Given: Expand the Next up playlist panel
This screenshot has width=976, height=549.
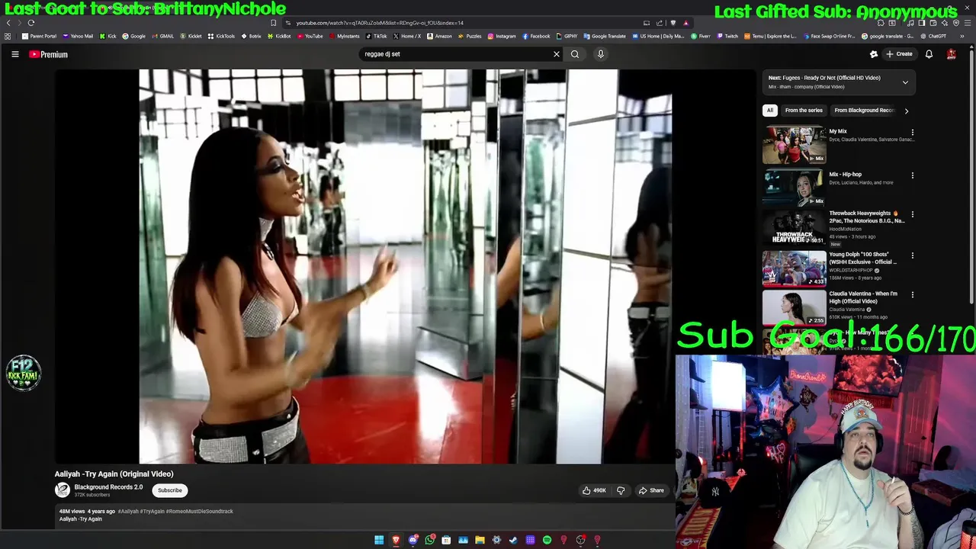Looking at the screenshot, I should [x=905, y=82].
